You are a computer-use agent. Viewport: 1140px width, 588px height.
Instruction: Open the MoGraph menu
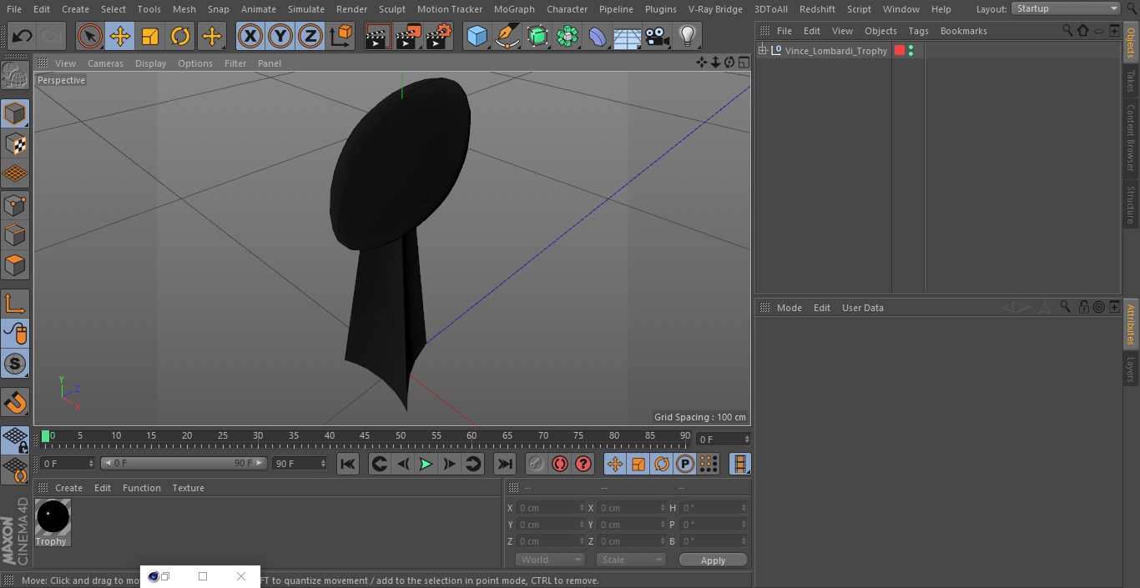(x=514, y=9)
